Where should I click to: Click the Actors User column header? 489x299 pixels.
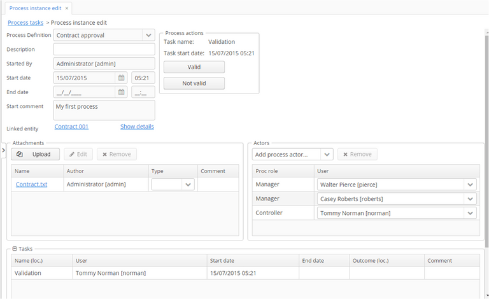click(x=397, y=171)
